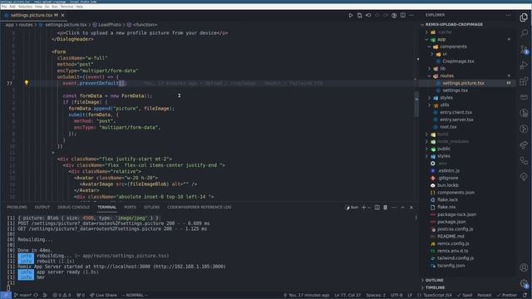Open Source Control view with badge
The image size is (532, 299).
point(524,49)
